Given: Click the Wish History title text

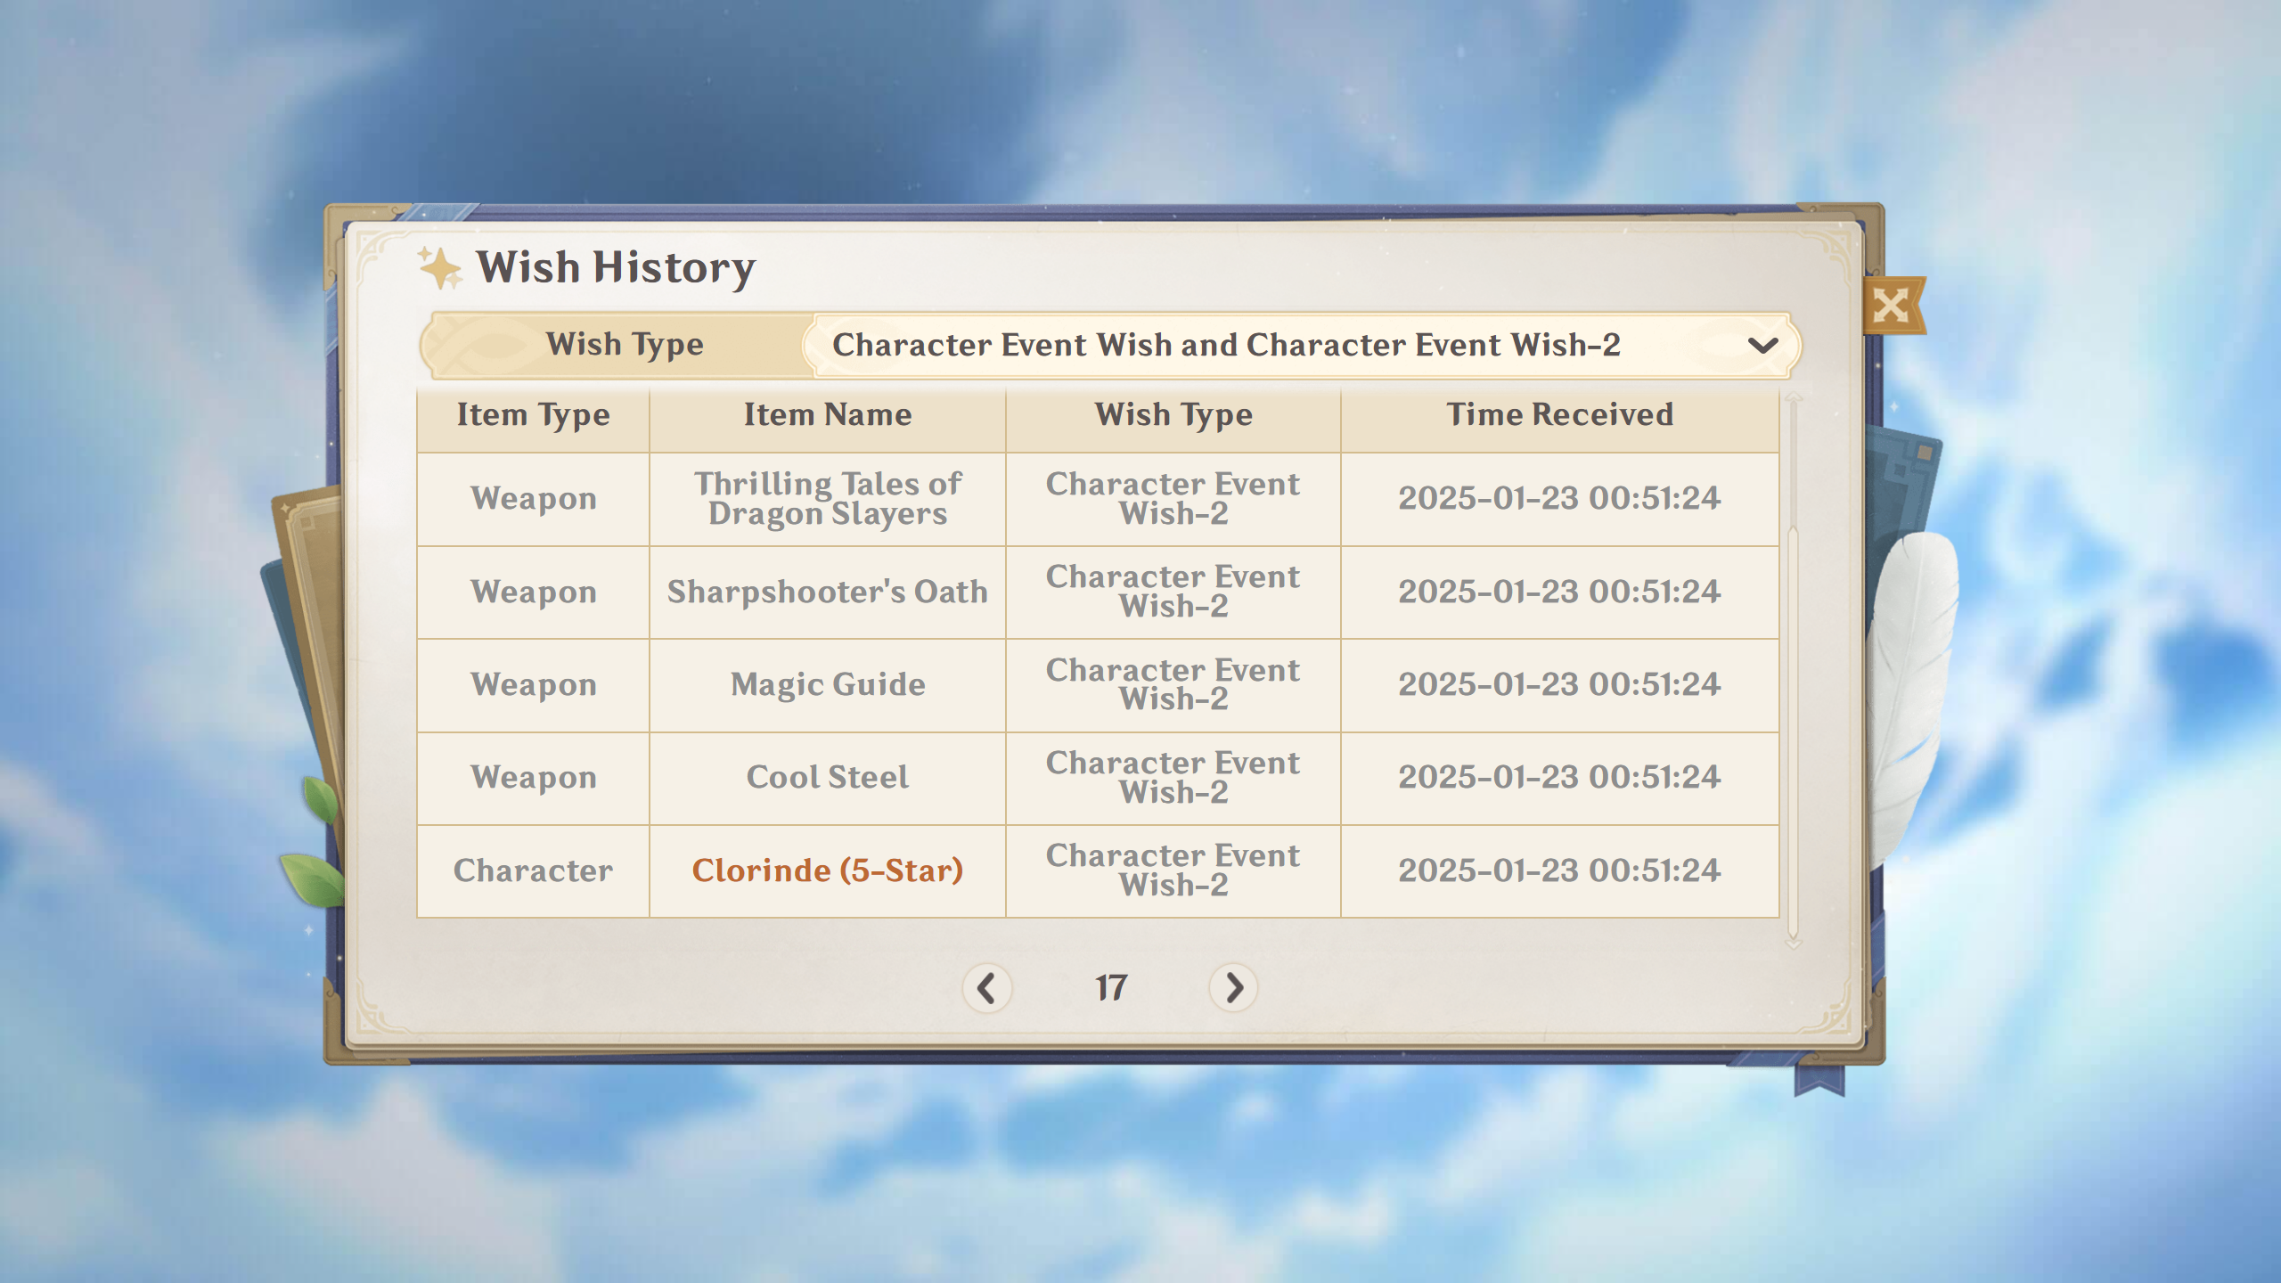Looking at the screenshot, I should tap(616, 268).
